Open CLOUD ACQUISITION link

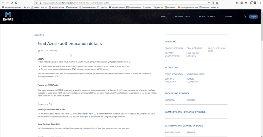click(x=174, y=74)
